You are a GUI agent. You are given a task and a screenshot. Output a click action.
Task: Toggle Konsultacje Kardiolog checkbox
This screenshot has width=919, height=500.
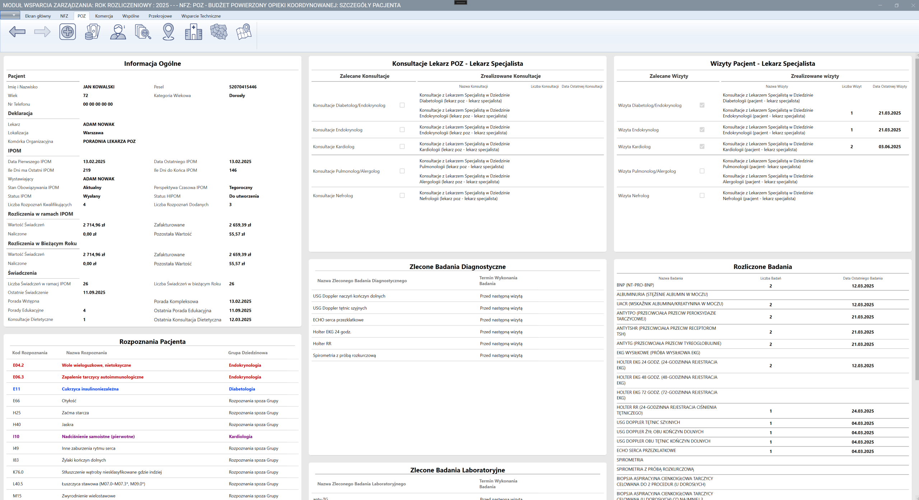click(402, 147)
